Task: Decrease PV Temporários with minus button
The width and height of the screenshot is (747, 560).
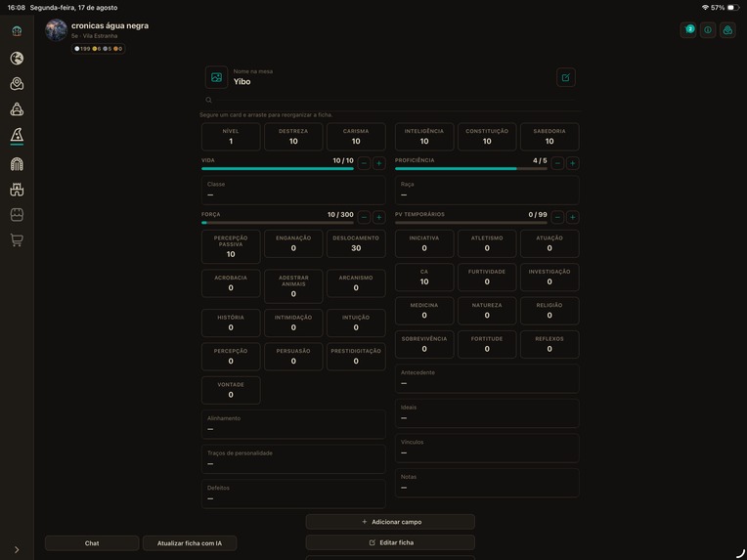Action: [x=557, y=217]
